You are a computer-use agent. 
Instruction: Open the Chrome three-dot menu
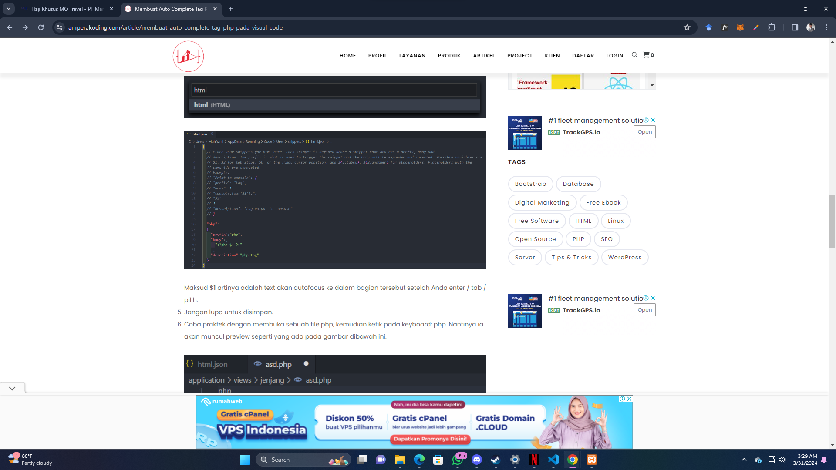[x=826, y=27]
